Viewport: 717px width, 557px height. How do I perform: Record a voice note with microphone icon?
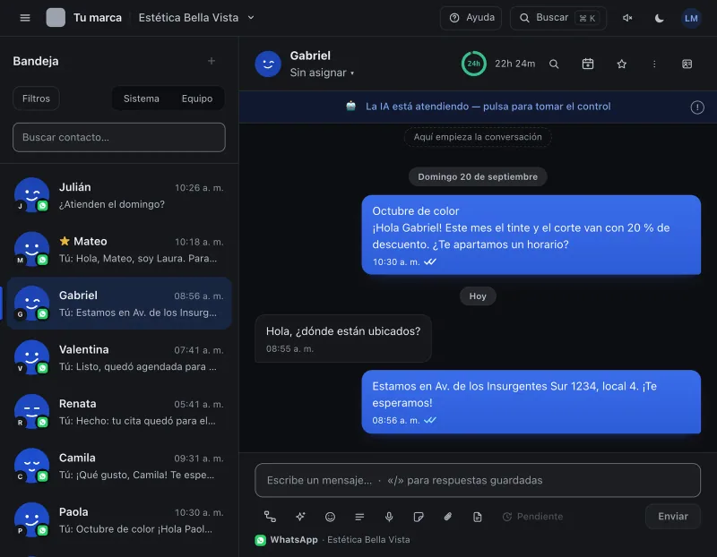pos(389,517)
